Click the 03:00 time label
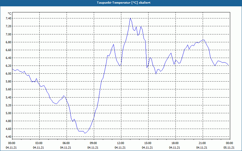This screenshot has width=242, height=151. [40, 143]
